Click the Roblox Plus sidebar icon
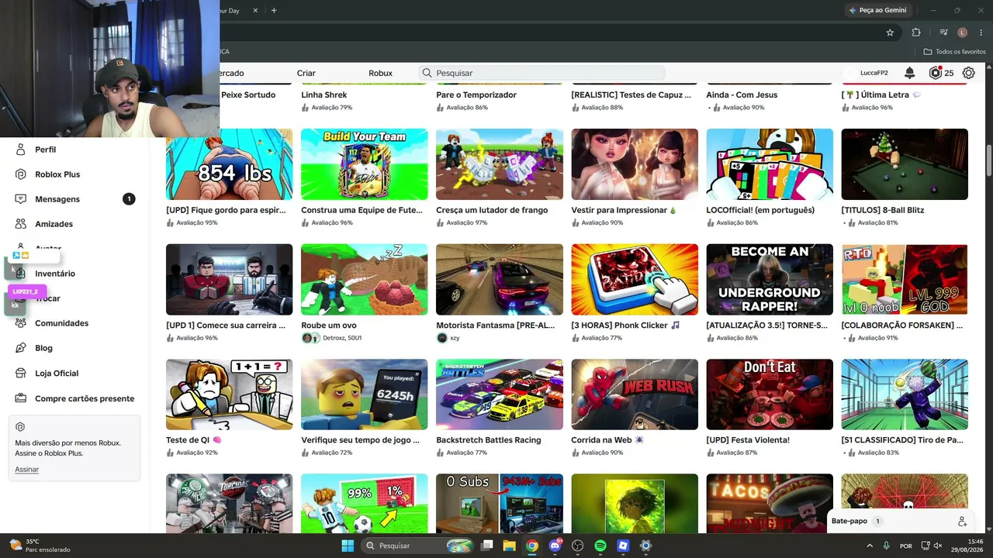This screenshot has height=558, width=993. point(21,174)
